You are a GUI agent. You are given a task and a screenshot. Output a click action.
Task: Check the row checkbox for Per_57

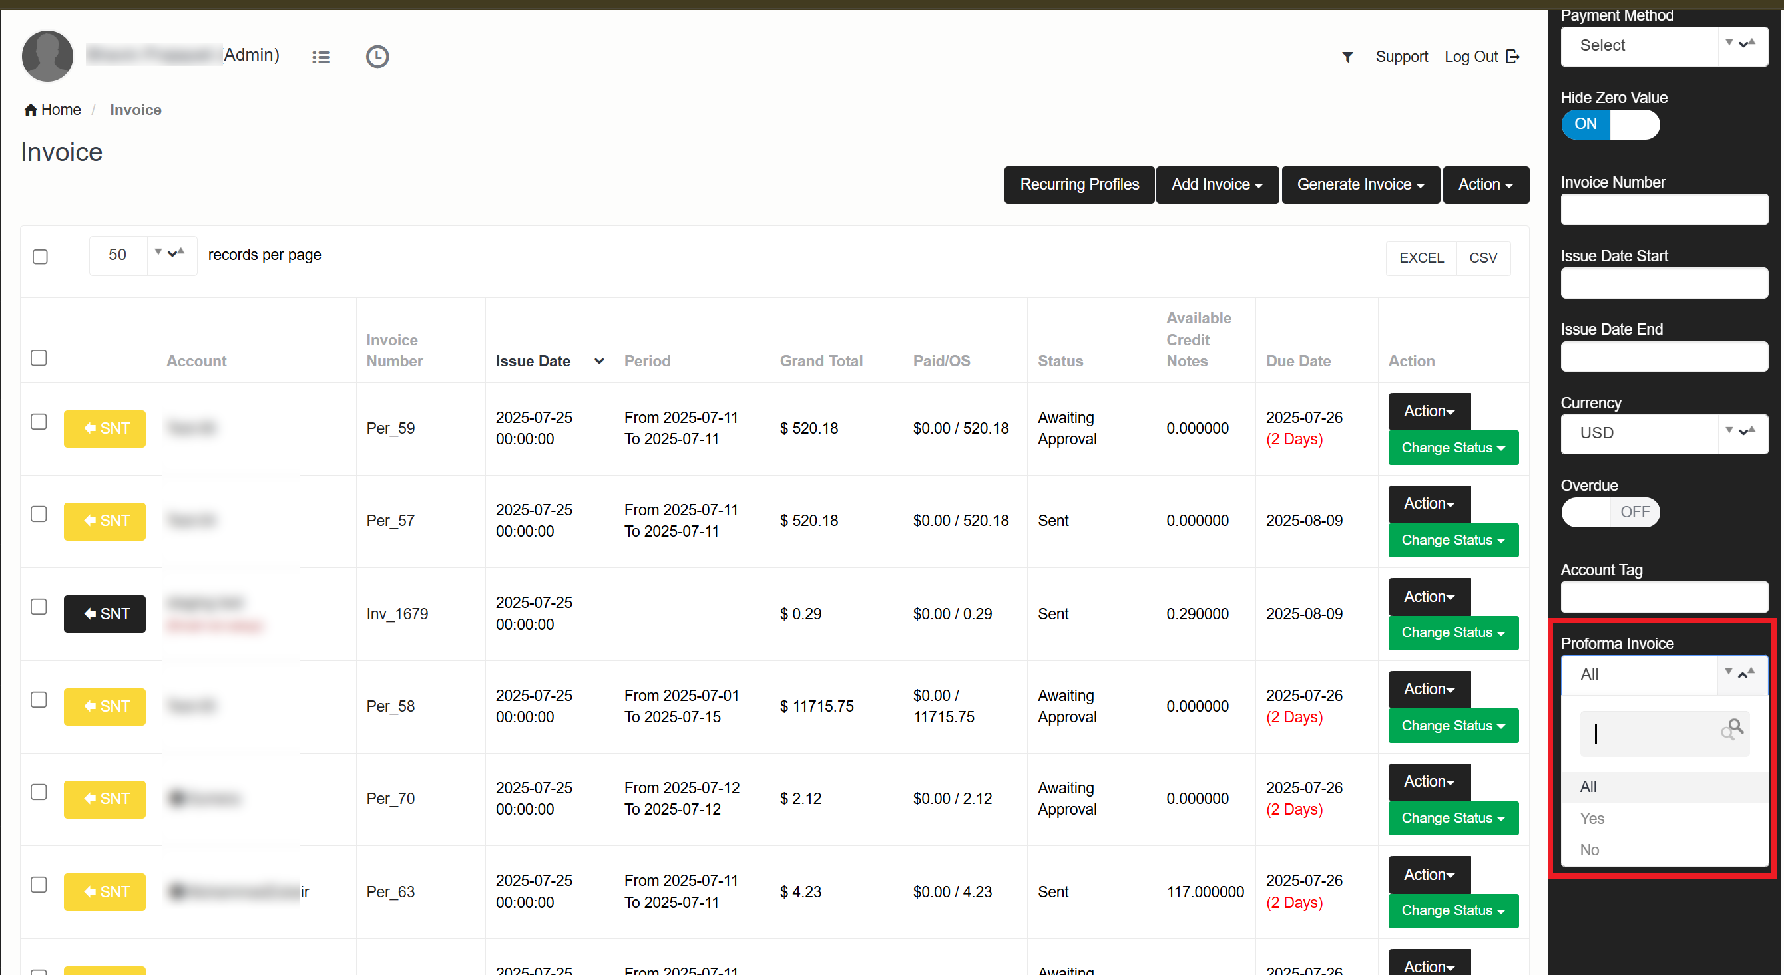click(x=39, y=514)
